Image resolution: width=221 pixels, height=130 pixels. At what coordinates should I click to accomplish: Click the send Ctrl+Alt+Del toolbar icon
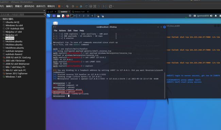[67, 6]
